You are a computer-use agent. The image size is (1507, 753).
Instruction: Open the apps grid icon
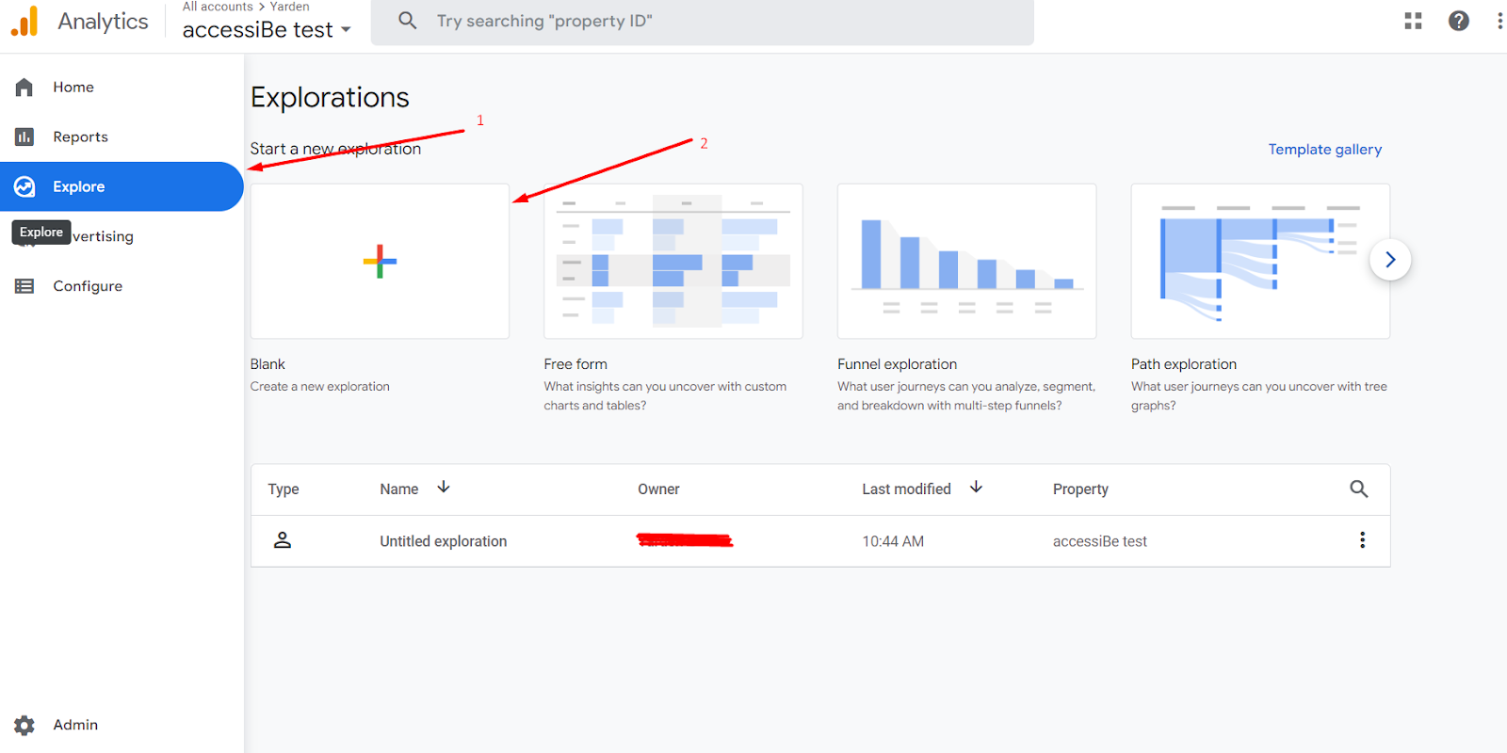tap(1413, 21)
